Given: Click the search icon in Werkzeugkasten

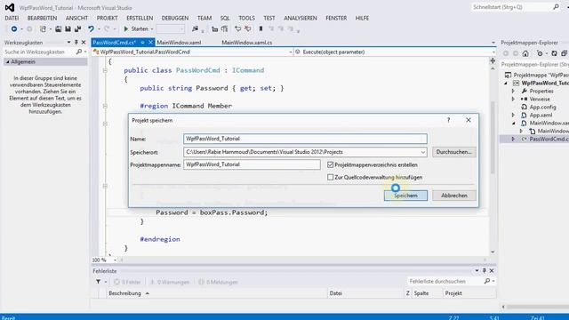Looking at the screenshot, I should [x=79, y=52].
